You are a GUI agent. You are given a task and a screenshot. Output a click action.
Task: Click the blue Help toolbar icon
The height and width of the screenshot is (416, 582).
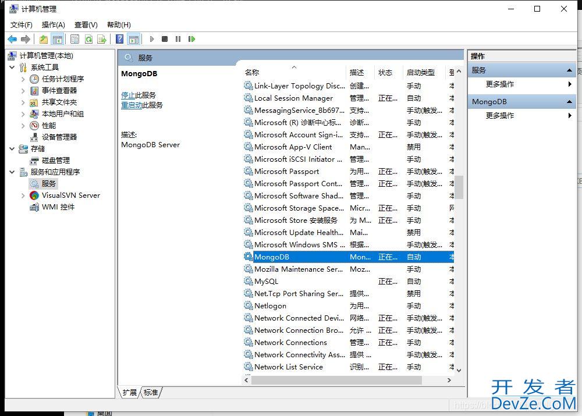(119, 39)
